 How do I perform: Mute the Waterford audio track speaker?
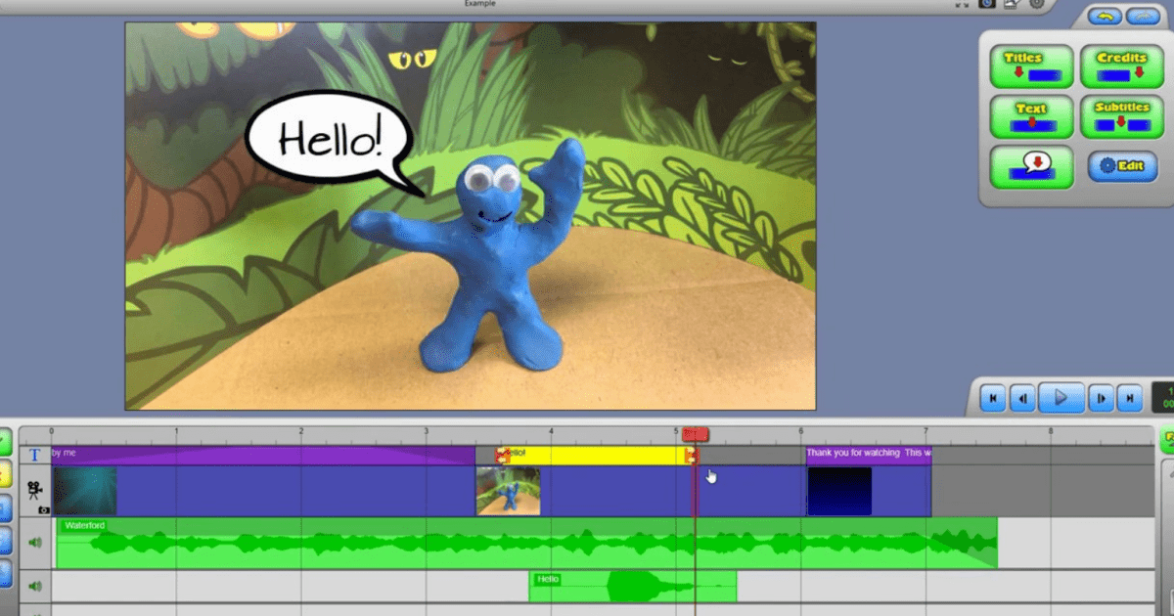(x=32, y=543)
